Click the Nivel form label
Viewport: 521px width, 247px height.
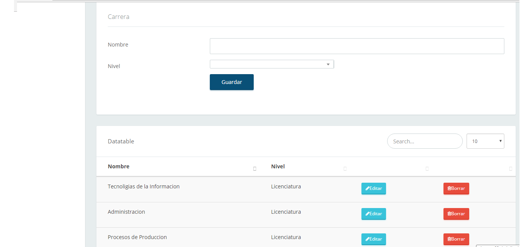(114, 66)
